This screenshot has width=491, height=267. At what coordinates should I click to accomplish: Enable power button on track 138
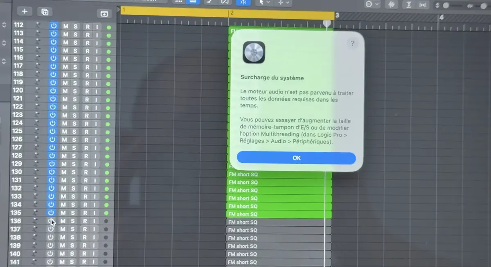pyautogui.click(x=50, y=238)
